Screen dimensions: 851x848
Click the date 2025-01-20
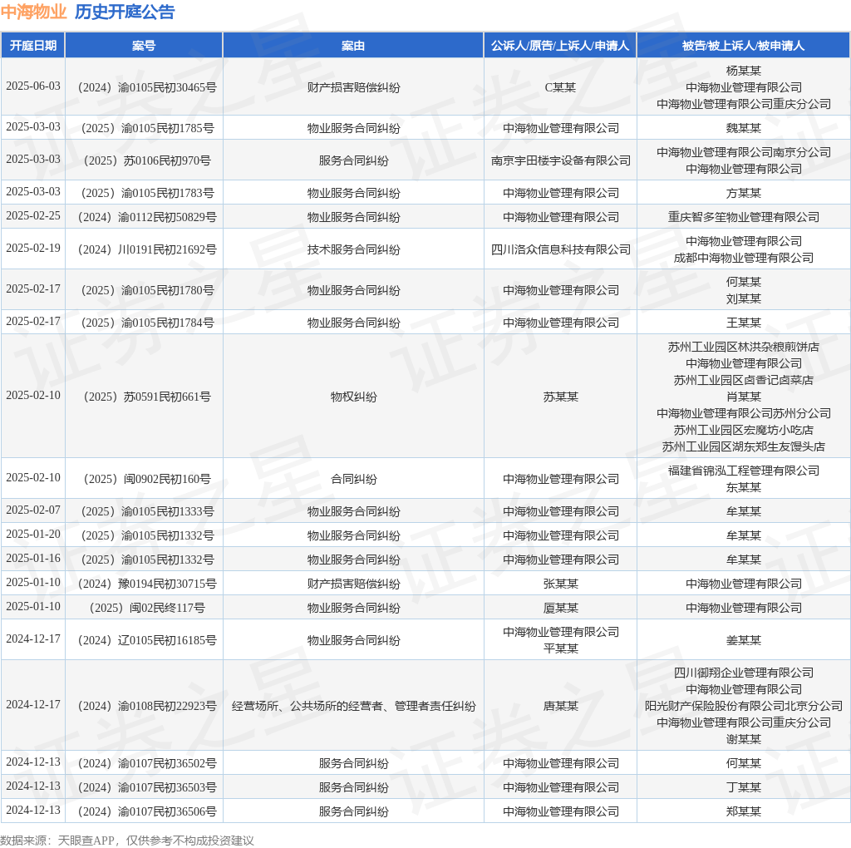coord(33,535)
